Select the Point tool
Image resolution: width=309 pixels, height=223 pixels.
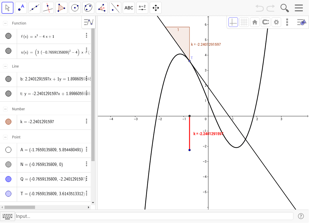tap(21, 8)
